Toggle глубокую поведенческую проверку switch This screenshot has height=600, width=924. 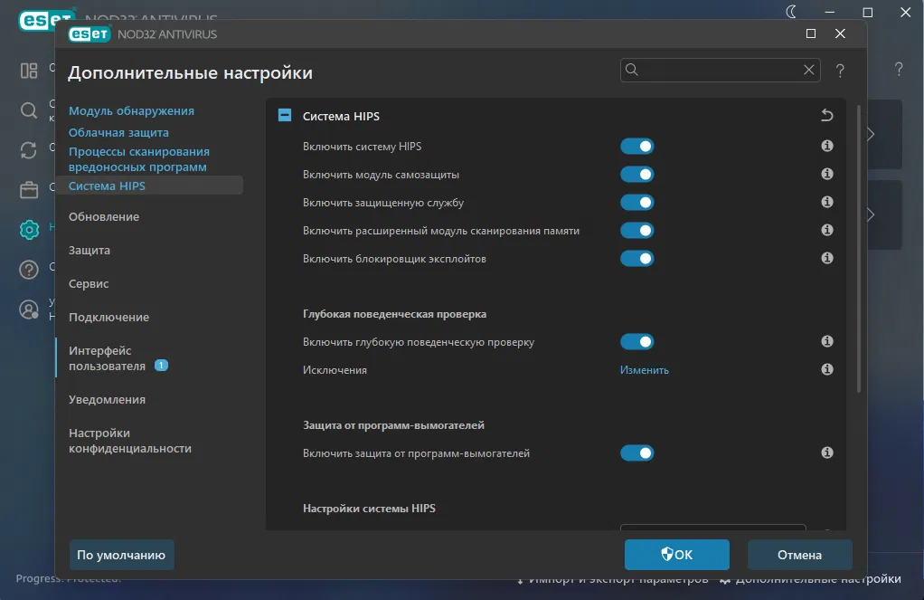[x=637, y=341]
